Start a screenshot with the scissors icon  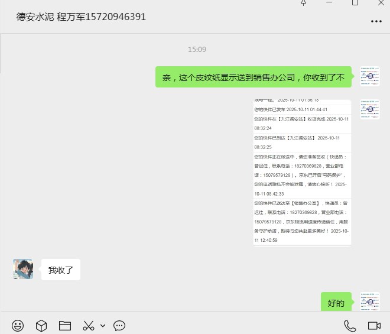click(x=89, y=325)
